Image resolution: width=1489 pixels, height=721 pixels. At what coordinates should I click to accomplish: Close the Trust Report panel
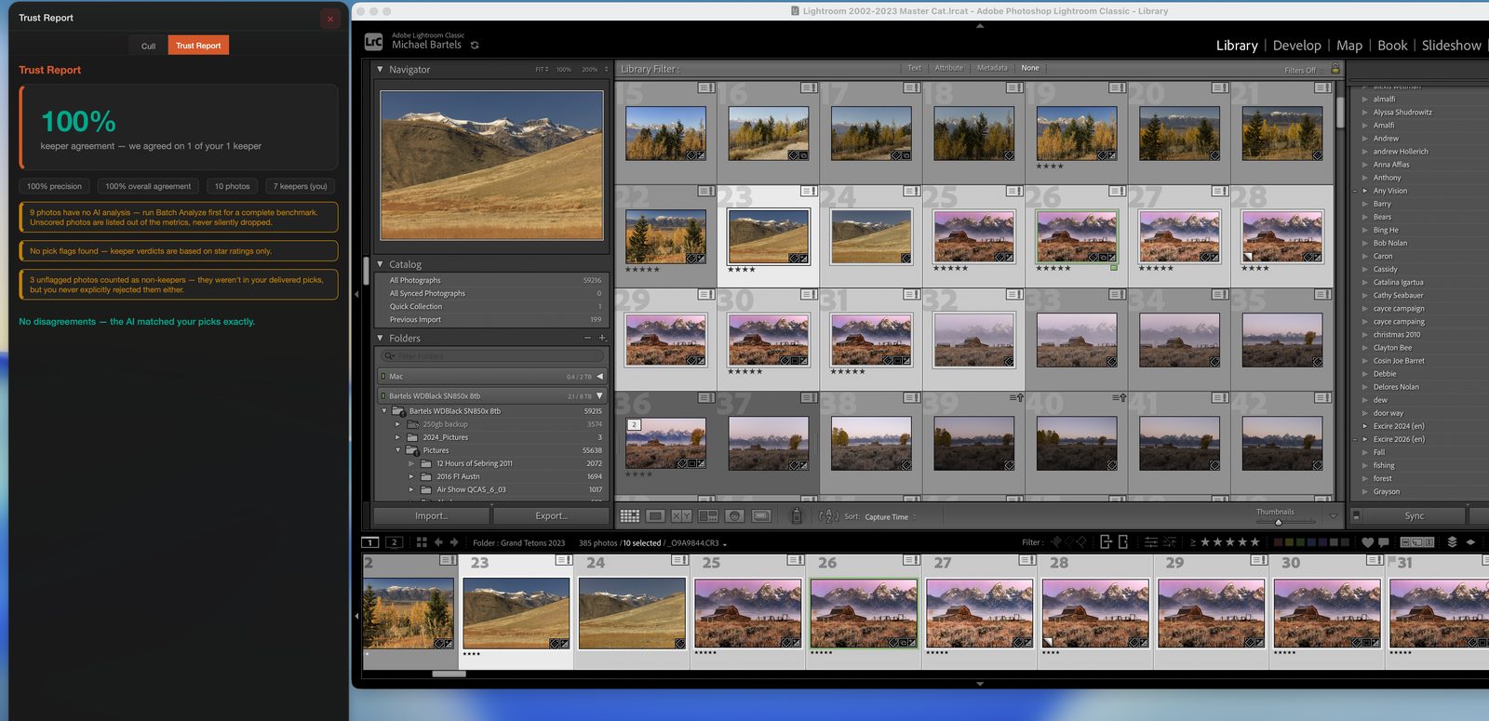[x=329, y=19]
